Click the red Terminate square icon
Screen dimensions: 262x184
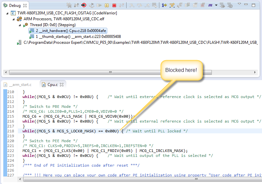[x=114, y=5]
